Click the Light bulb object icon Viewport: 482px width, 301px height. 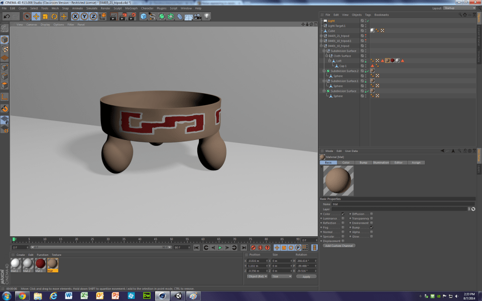[x=206, y=17]
